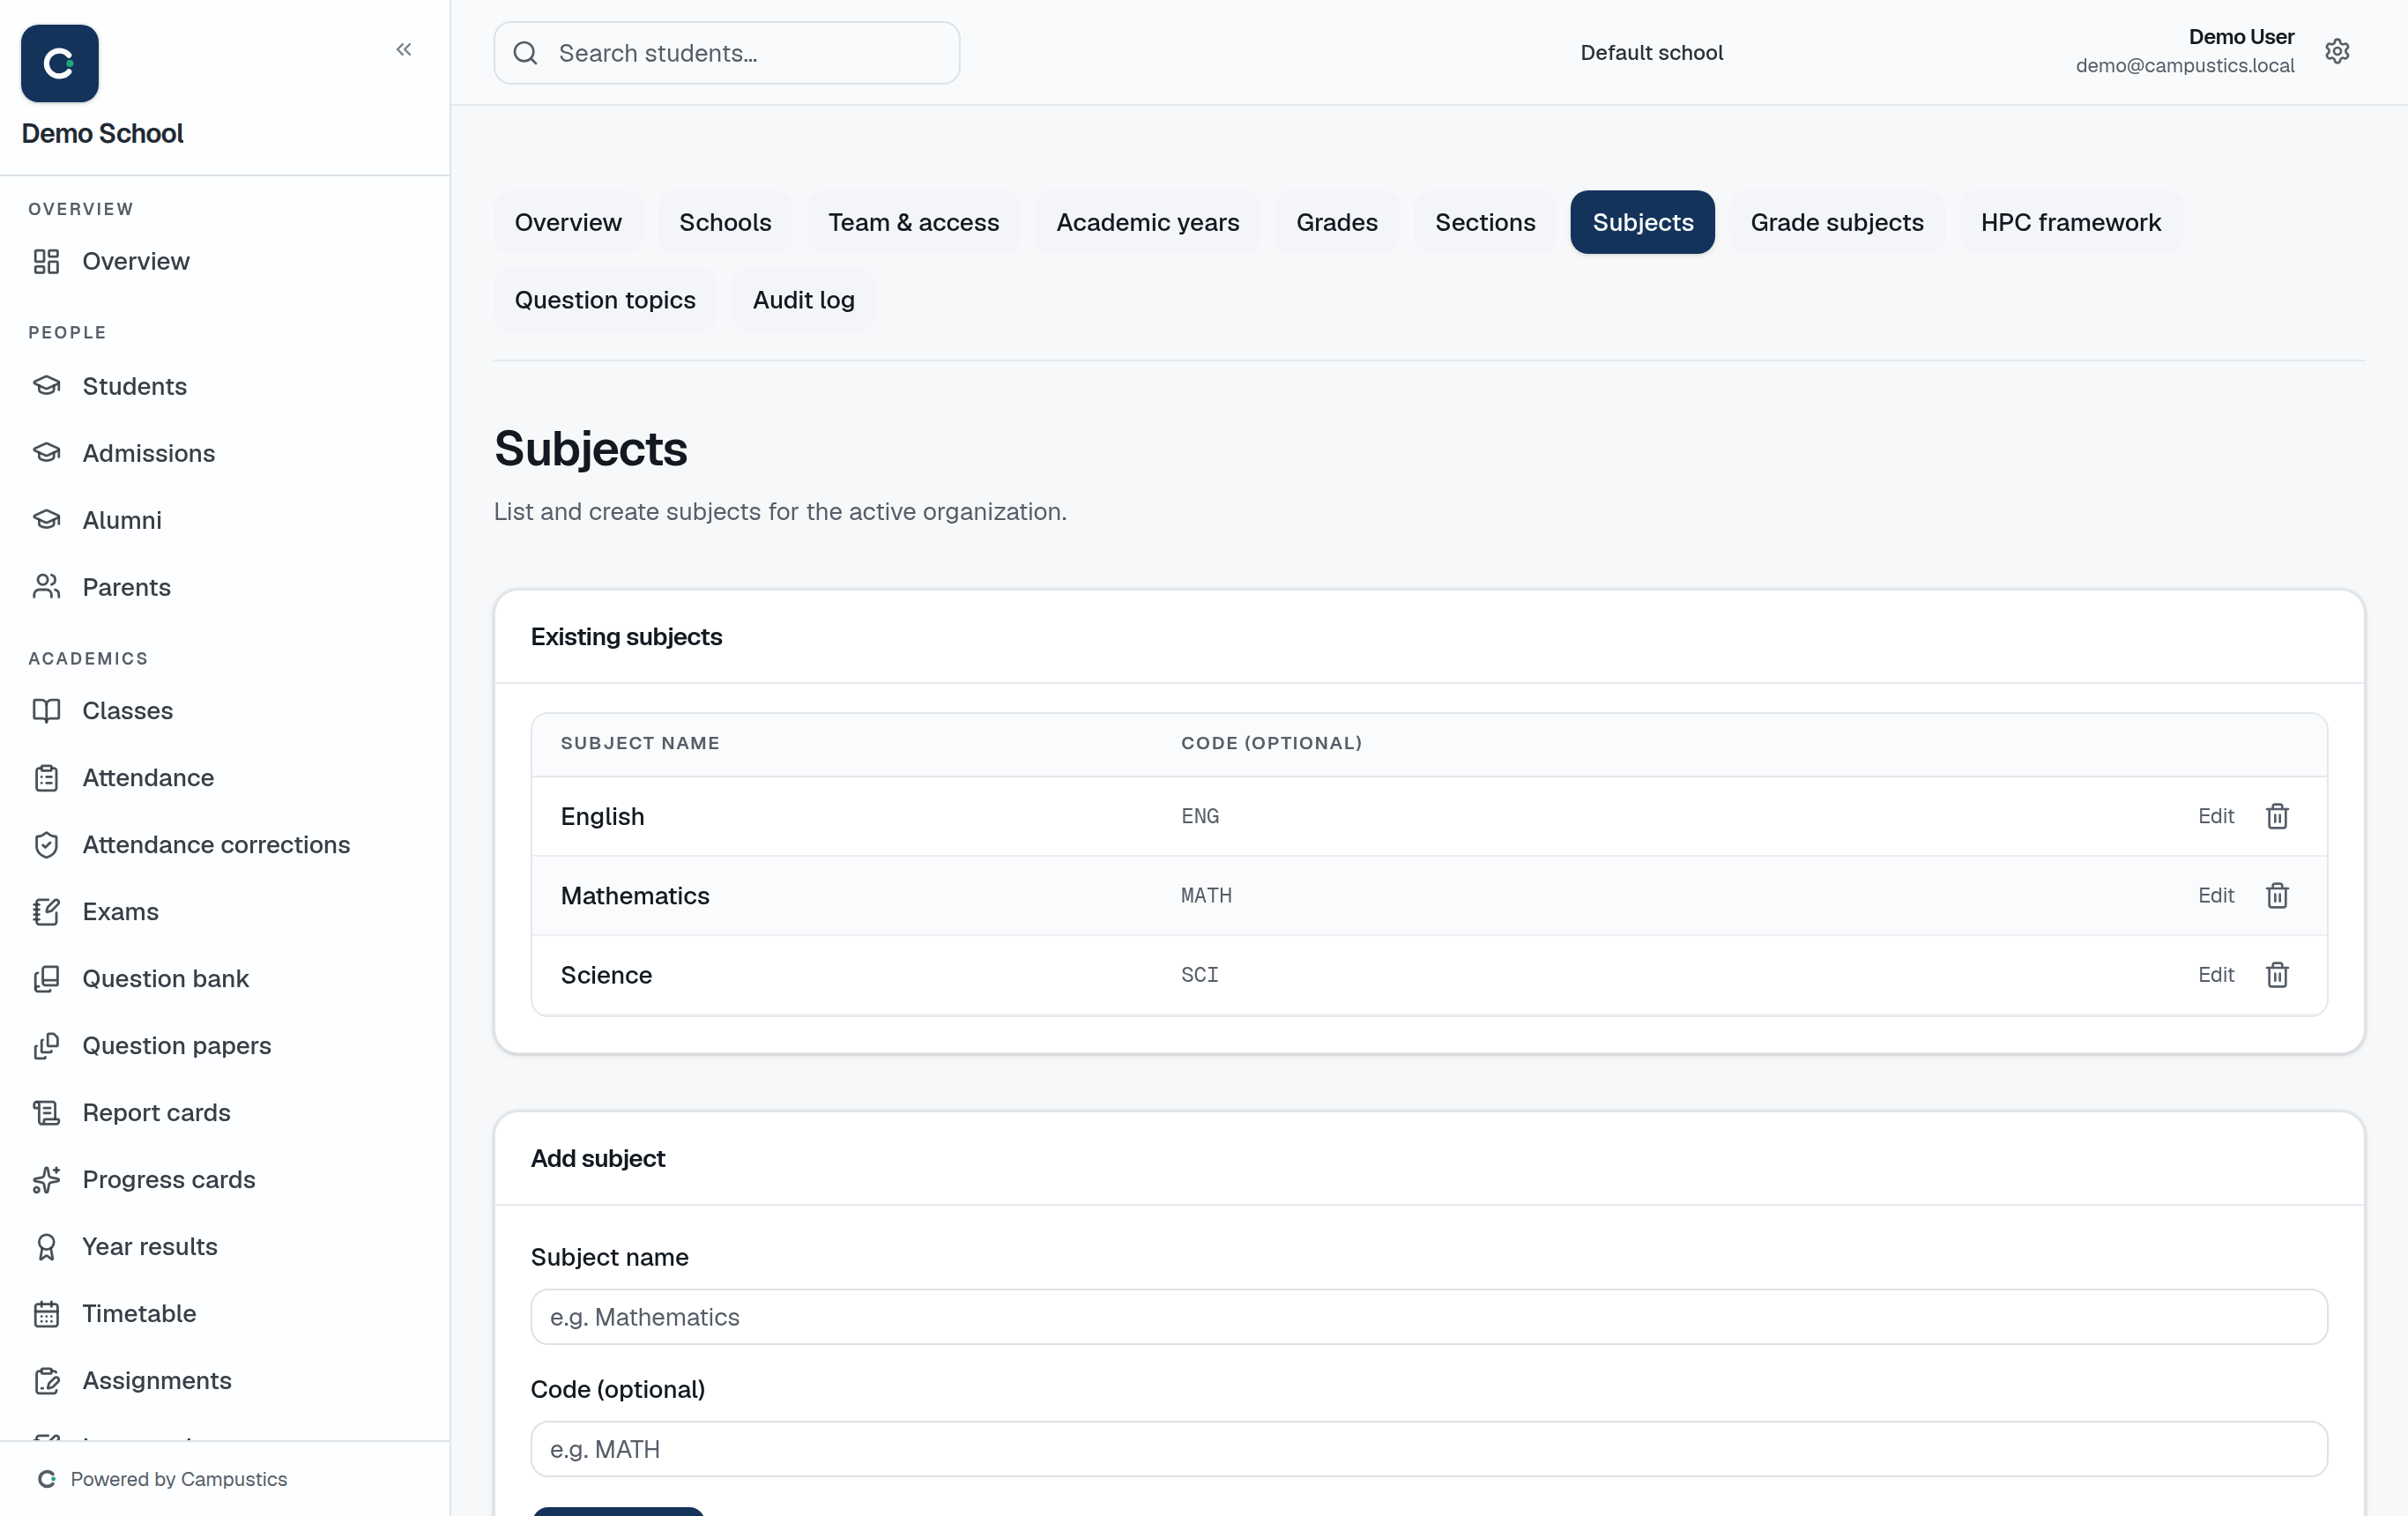Screen dimensions: 2408x1516
Task: Click the Subject Name column header
Action: click(640, 743)
